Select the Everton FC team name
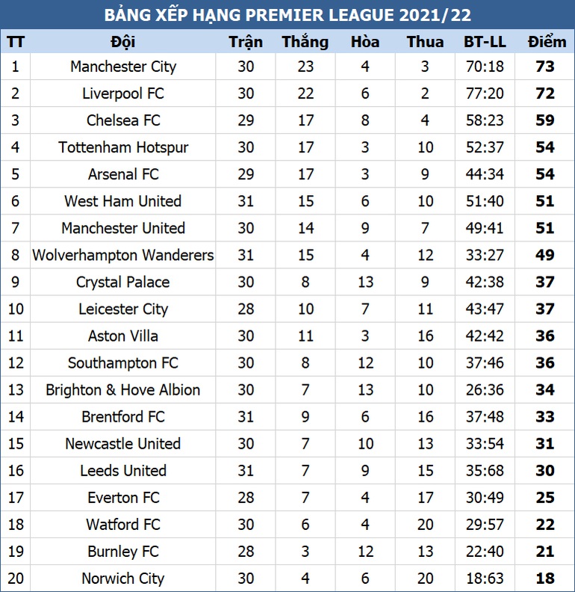The width and height of the screenshot is (575, 592). (123, 497)
